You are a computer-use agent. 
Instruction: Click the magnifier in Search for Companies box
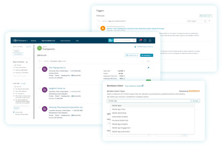134,40
